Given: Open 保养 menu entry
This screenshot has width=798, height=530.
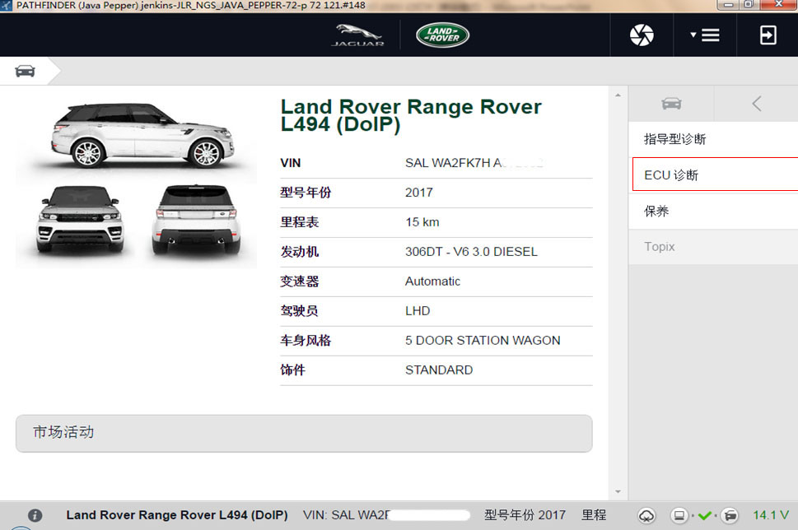Looking at the screenshot, I should tap(713, 211).
